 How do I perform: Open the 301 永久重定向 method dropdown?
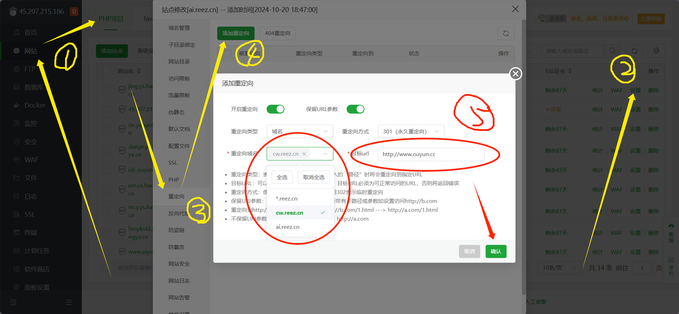coord(411,131)
